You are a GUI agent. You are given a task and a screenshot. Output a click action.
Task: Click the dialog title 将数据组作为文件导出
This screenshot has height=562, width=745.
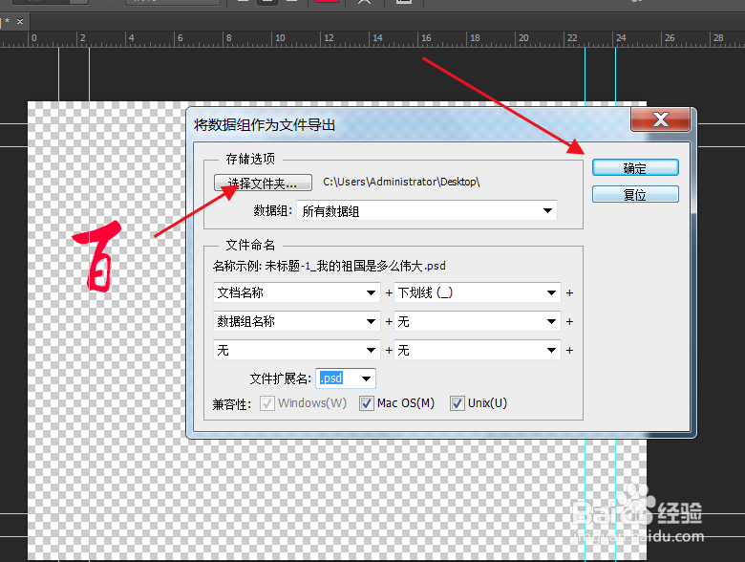(265, 125)
